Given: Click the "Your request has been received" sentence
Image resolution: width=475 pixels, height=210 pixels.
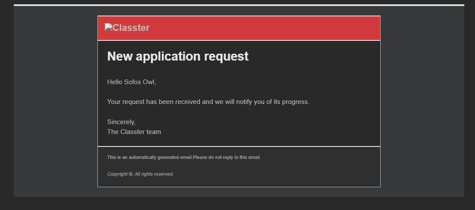Looking at the screenshot, I should [x=208, y=102].
